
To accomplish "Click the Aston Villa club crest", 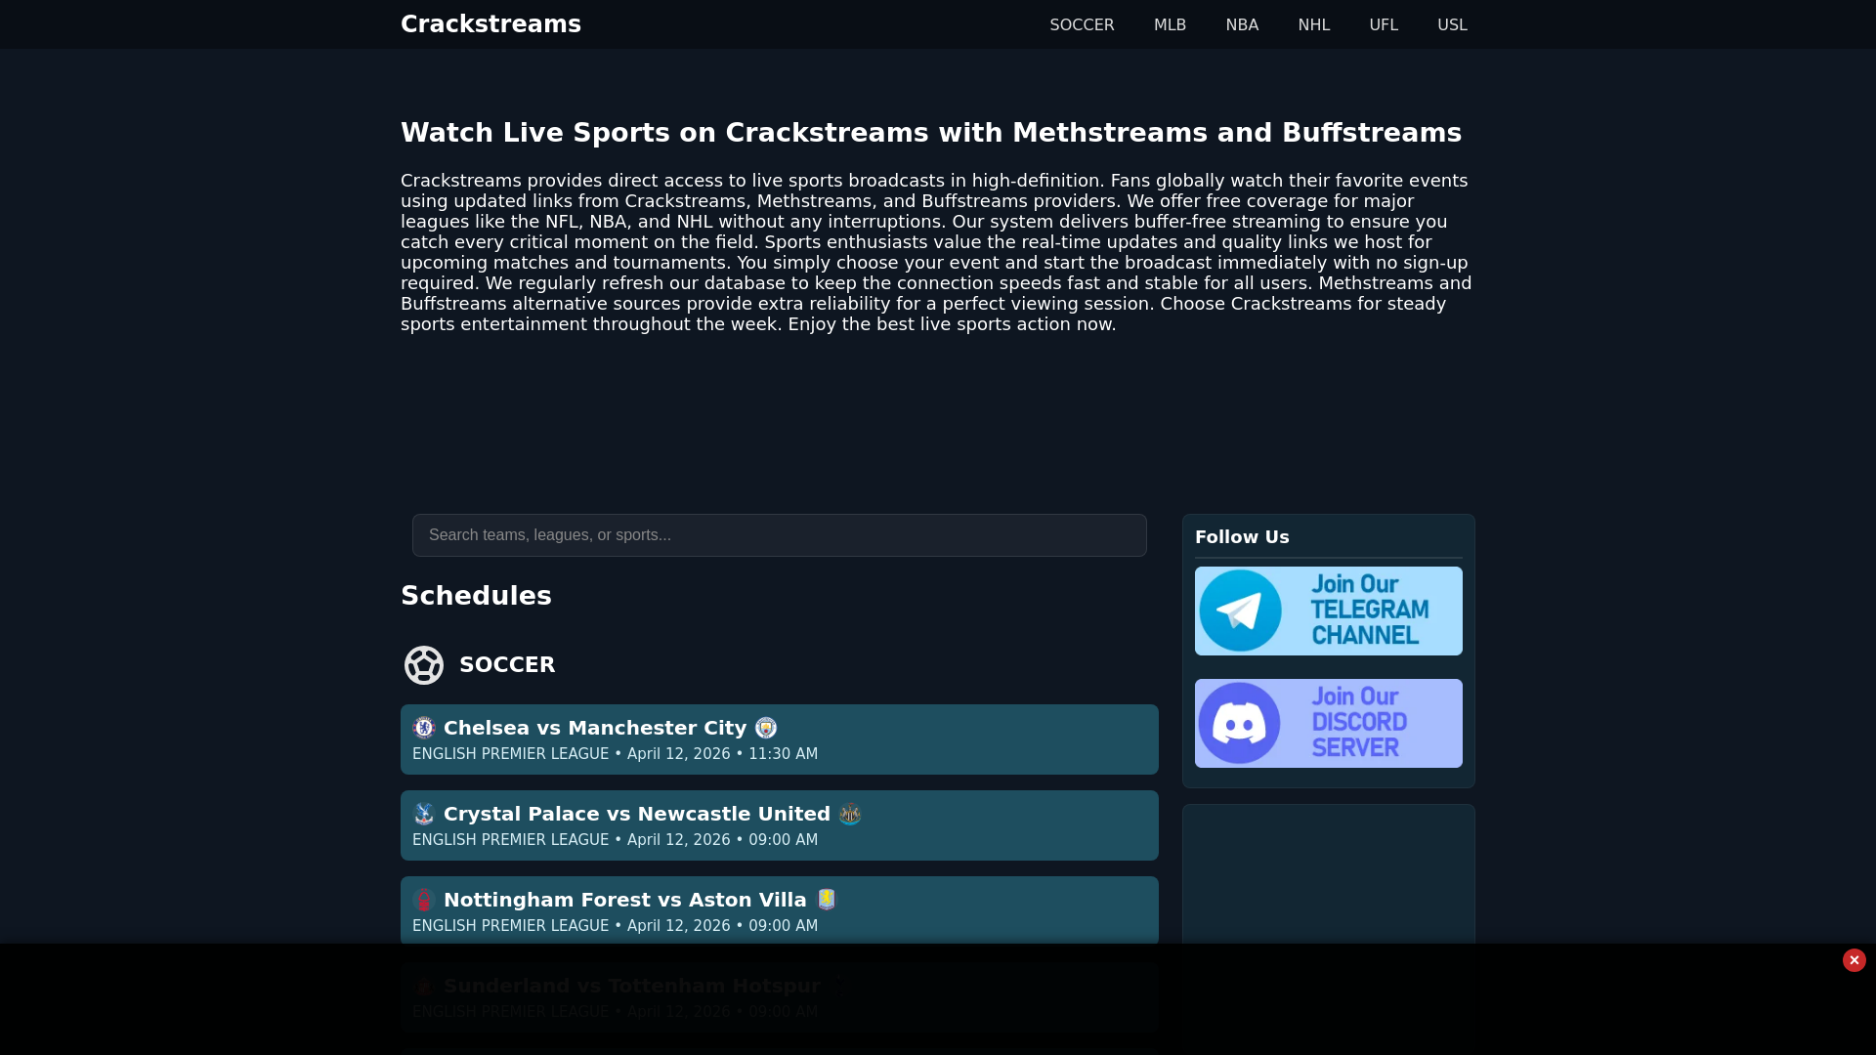I will 827,900.
